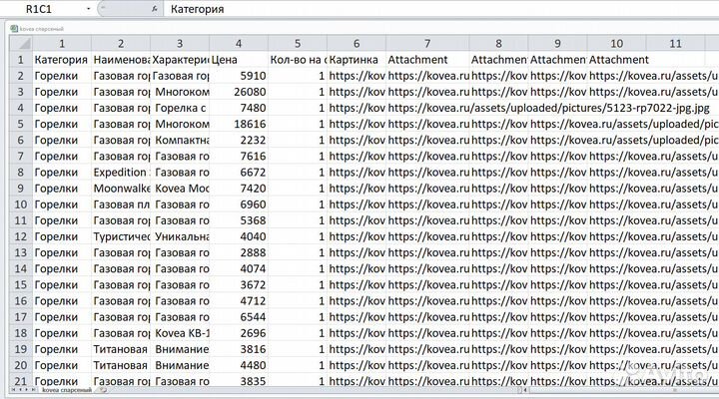Screen dimensions: 719x399
Task: Select price cell 6960
Action: point(239,204)
